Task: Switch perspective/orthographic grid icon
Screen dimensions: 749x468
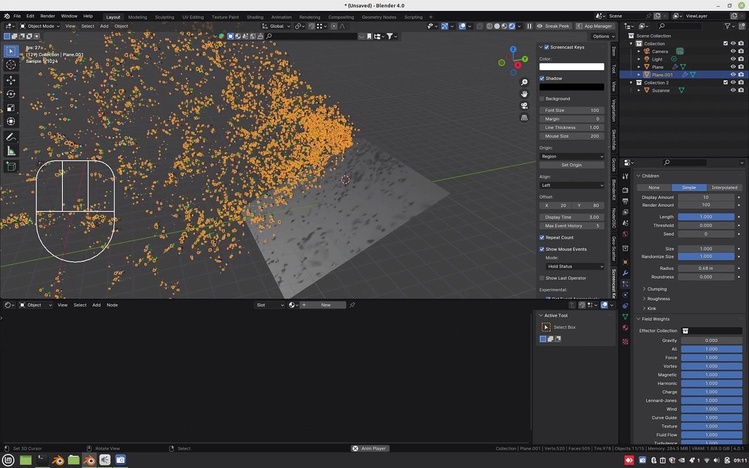Action: [524, 118]
